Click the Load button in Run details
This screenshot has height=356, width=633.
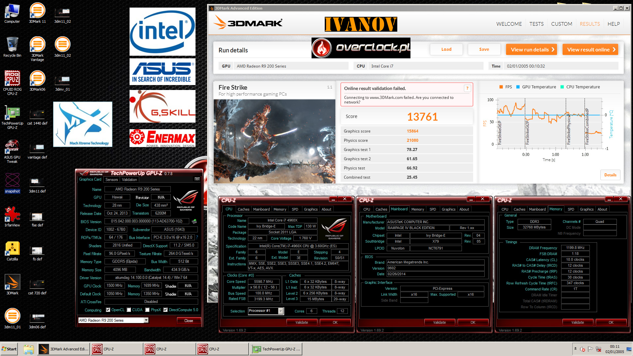coord(446,49)
